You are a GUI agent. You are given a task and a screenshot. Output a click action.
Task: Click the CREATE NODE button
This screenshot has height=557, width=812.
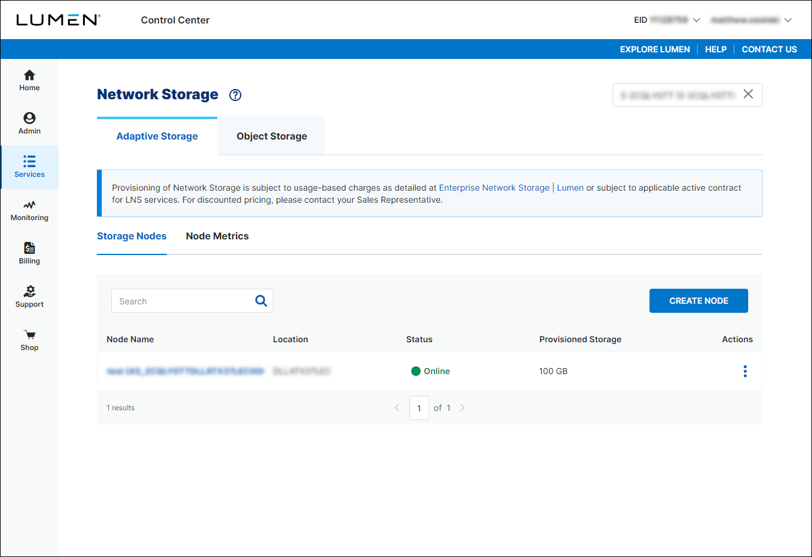[699, 301]
